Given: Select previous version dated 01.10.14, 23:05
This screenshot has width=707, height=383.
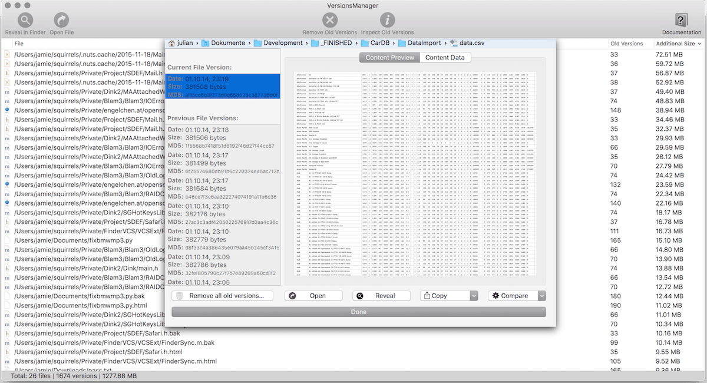Looking at the screenshot, I should pos(223,282).
